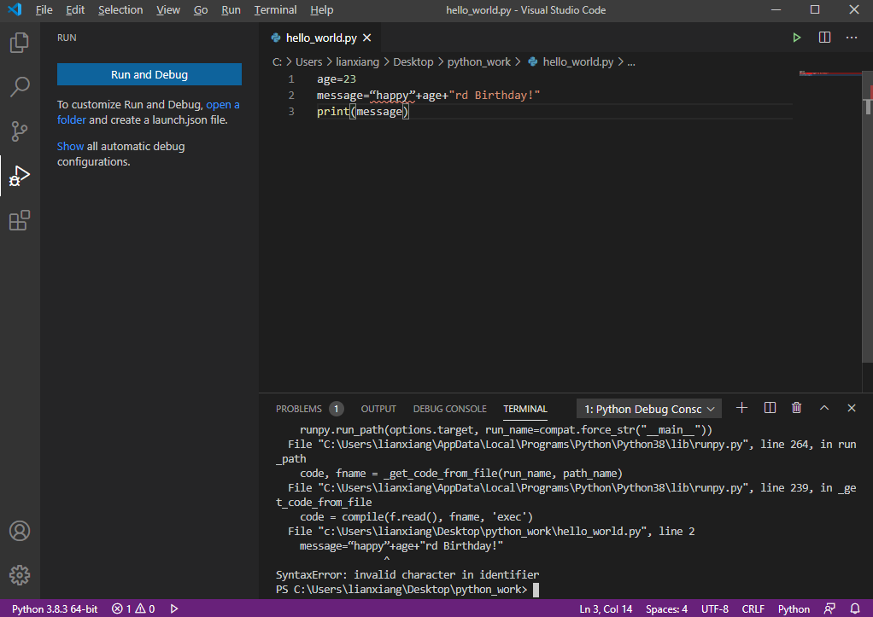Viewport: 873px width, 617px height.
Task: Open the Edit menu
Action: 75,10
